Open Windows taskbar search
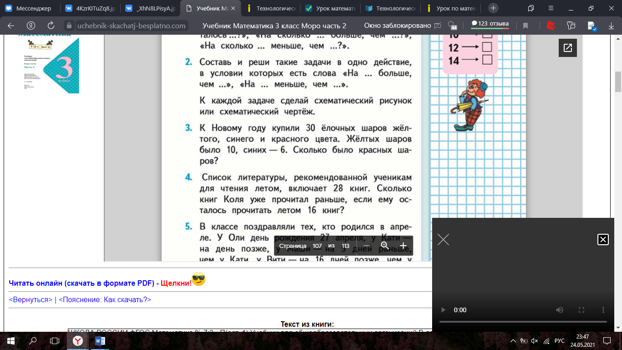Image resolution: width=622 pixels, height=350 pixels. 33,340
